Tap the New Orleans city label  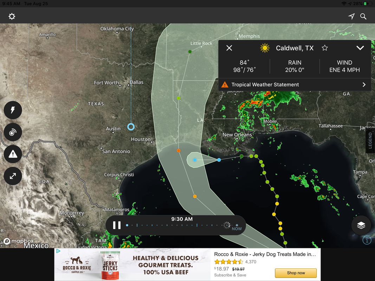tap(237, 135)
